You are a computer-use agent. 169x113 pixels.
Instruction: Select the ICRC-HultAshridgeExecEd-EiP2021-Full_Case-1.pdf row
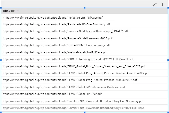click(85, 59)
